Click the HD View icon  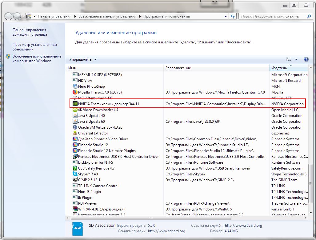point(75,80)
